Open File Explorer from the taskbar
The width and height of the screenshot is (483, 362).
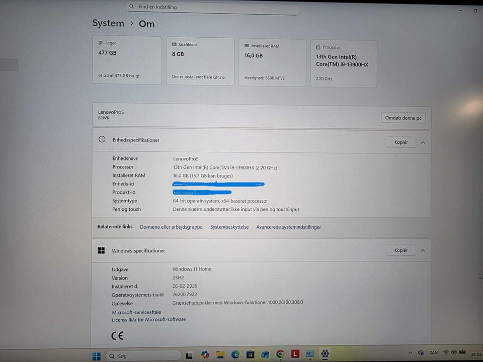220,355
